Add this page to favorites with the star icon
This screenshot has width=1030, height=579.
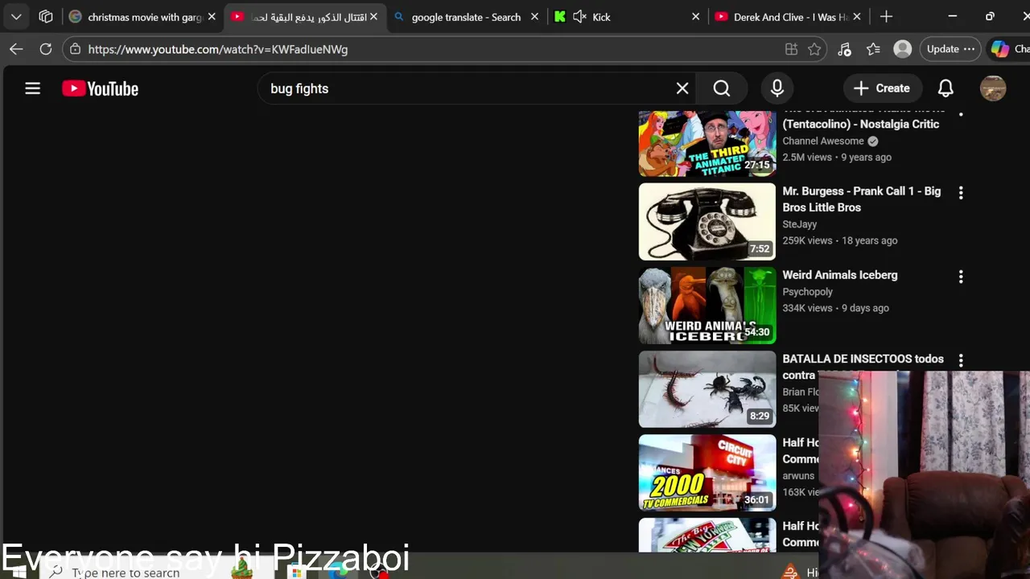coord(814,49)
